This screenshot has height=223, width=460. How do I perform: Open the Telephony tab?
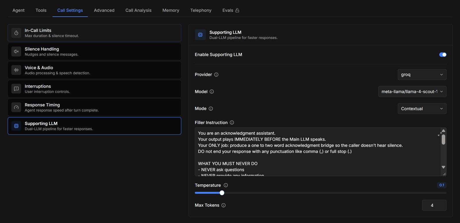point(201,10)
